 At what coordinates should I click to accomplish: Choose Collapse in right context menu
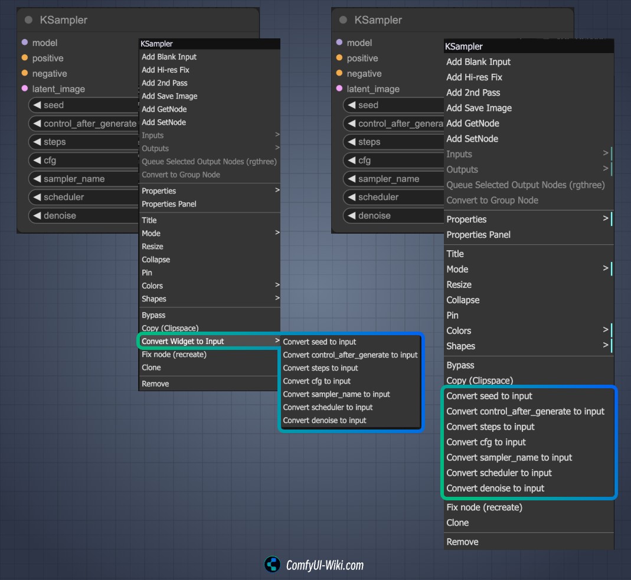[x=529, y=300]
